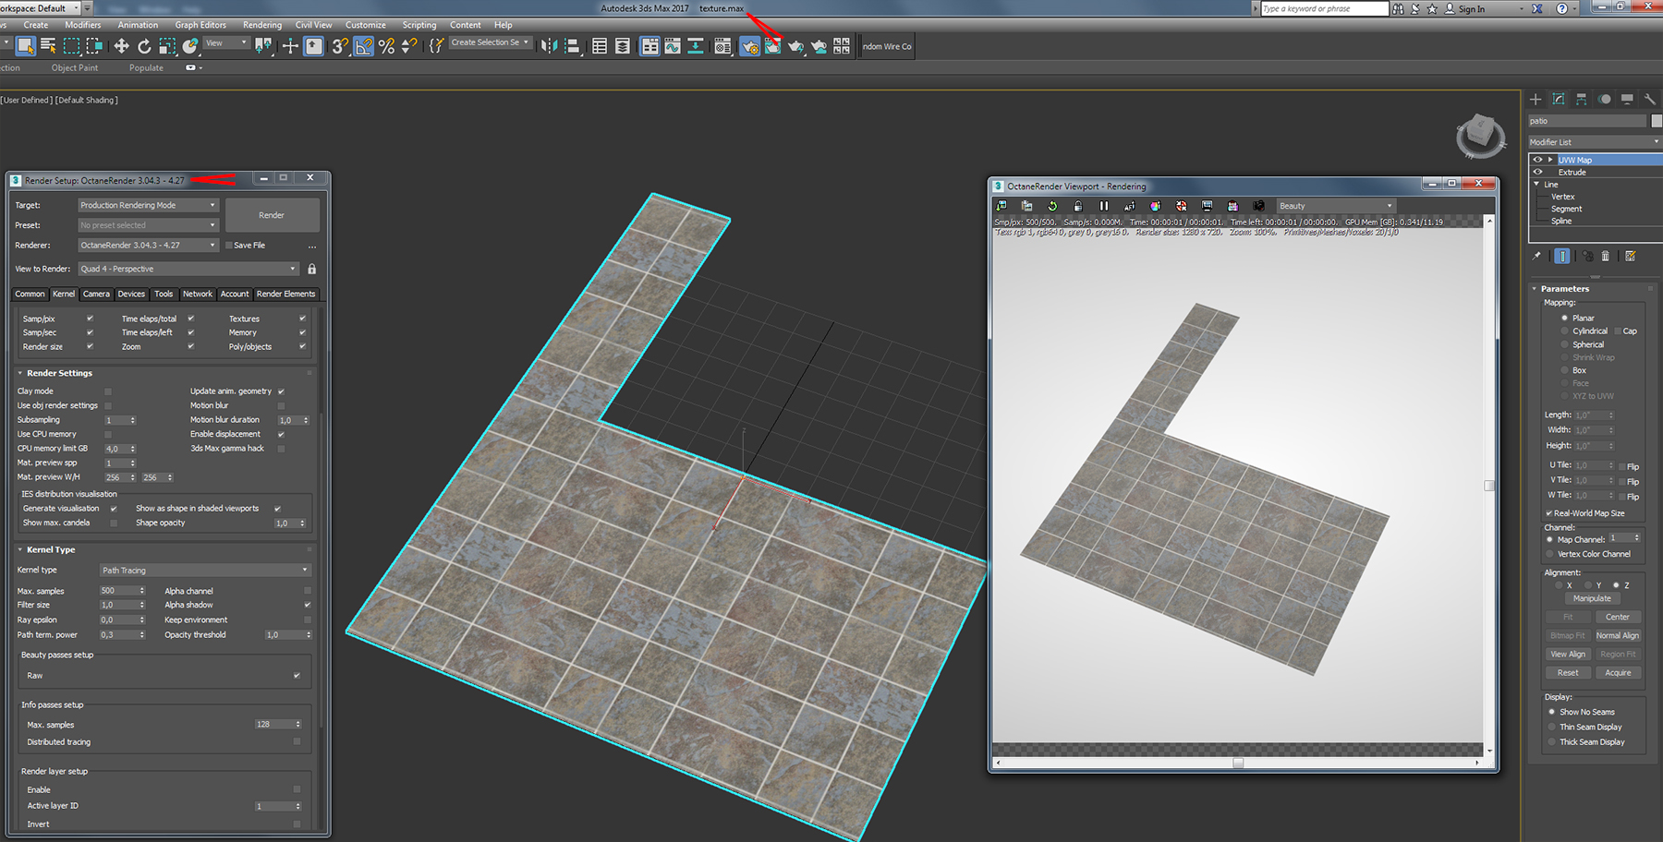The height and width of the screenshot is (842, 1663).
Task: Open the Rendering menu
Action: (x=262, y=25)
